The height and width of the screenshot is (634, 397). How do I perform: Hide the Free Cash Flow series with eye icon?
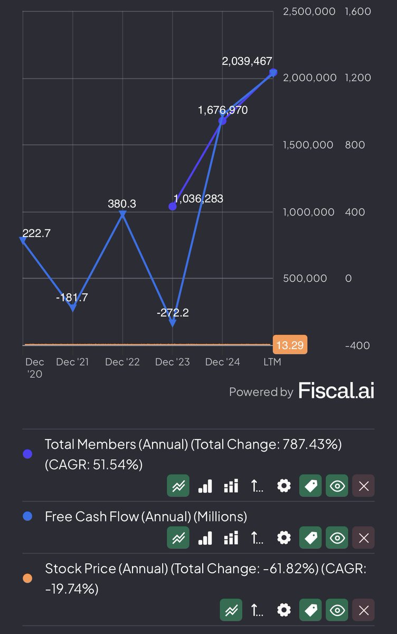click(337, 538)
